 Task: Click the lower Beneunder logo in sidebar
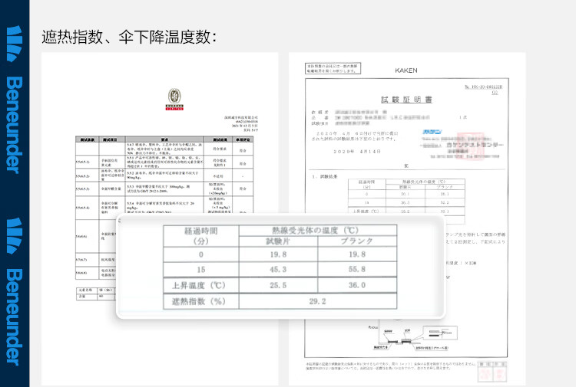(15, 292)
